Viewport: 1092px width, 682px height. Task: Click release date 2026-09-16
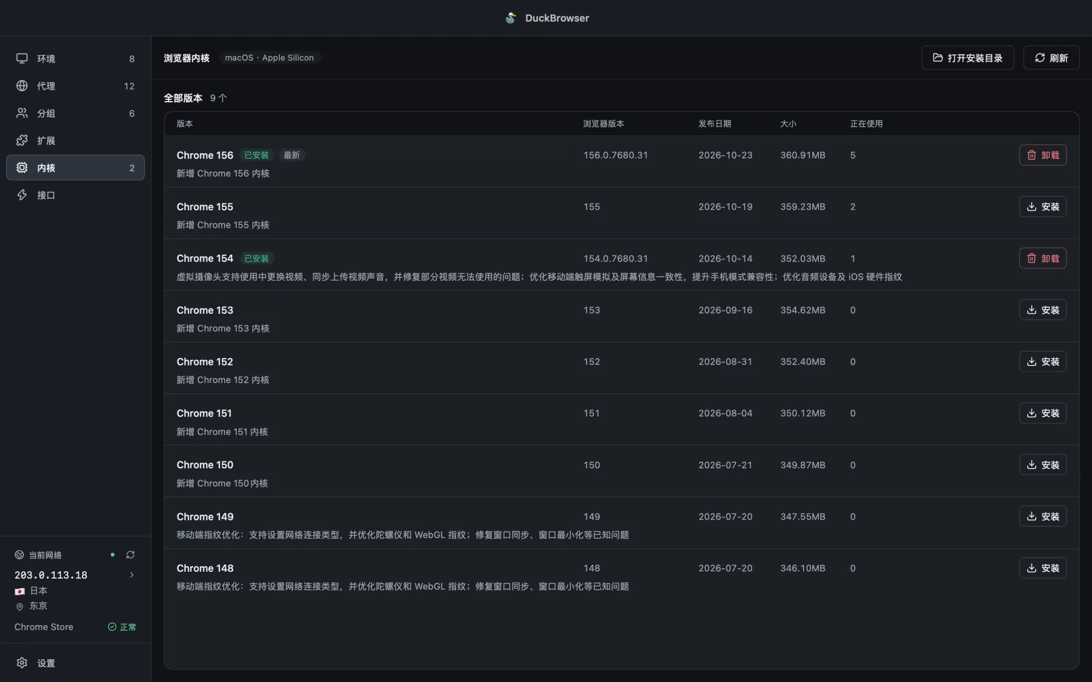(725, 310)
